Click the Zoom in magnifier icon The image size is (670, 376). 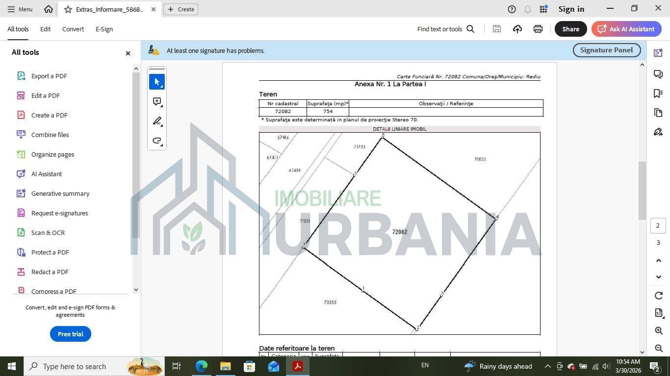click(x=659, y=330)
